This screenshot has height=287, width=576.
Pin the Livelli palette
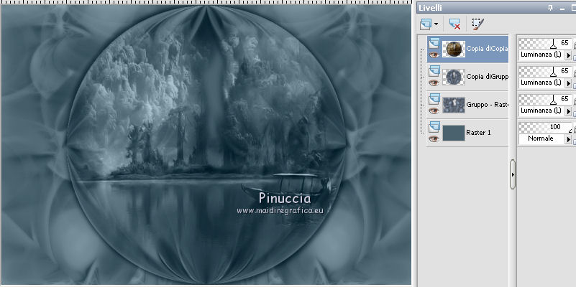(550, 8)
